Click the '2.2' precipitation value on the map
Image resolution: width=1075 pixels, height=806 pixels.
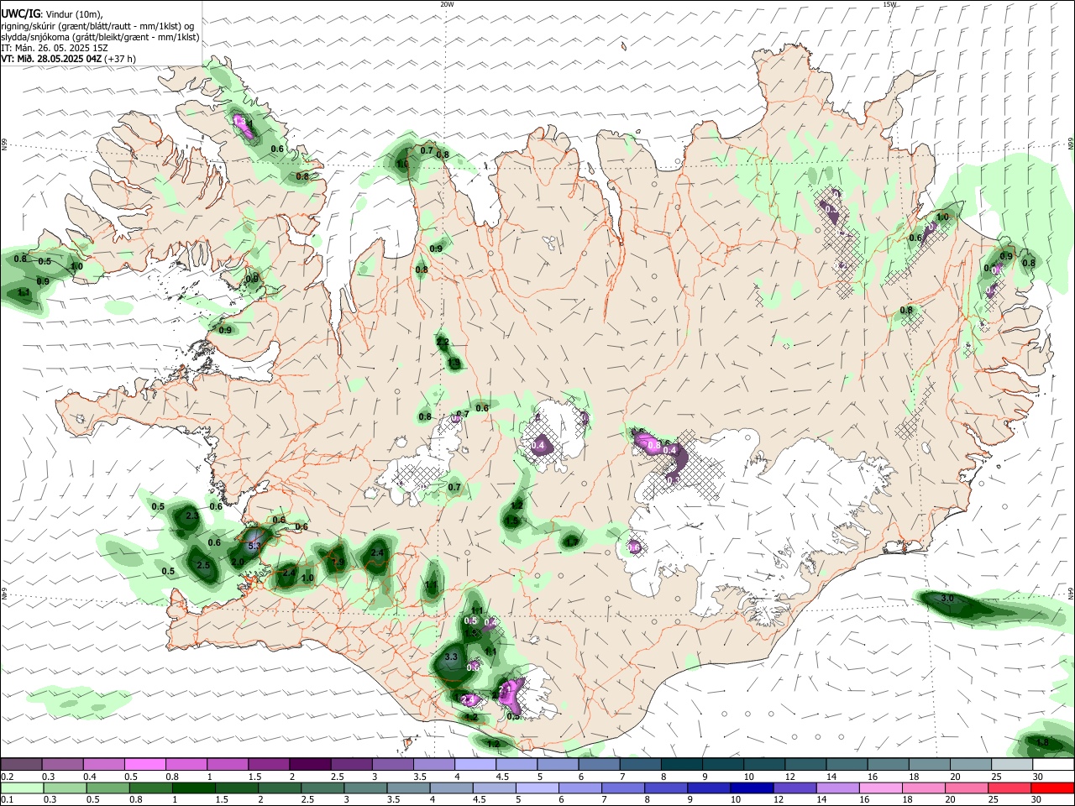coord(443,342)
